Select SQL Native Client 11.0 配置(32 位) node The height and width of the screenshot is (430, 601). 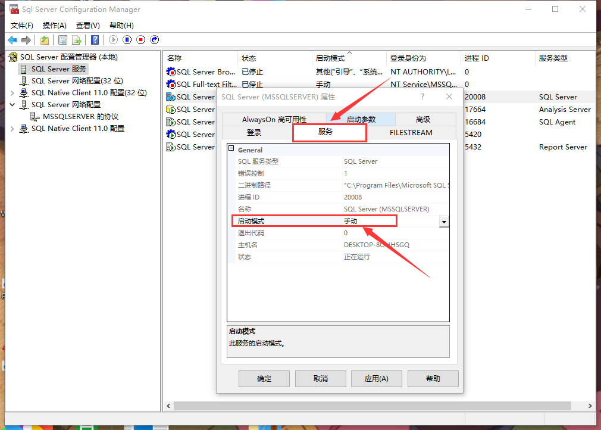click(89, 93)
